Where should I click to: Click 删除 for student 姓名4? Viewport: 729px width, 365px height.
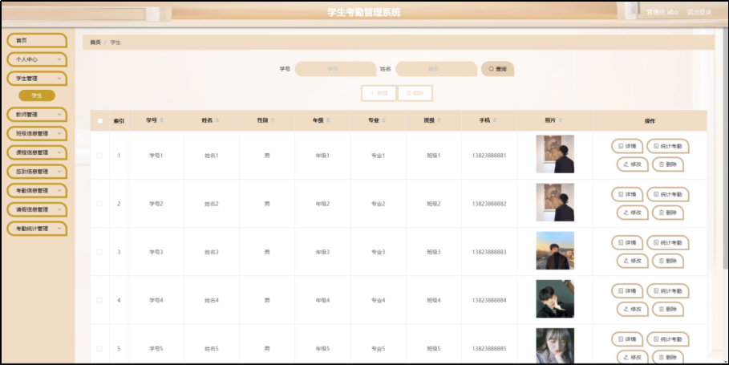pyautogui.click(x=667, y=309)
